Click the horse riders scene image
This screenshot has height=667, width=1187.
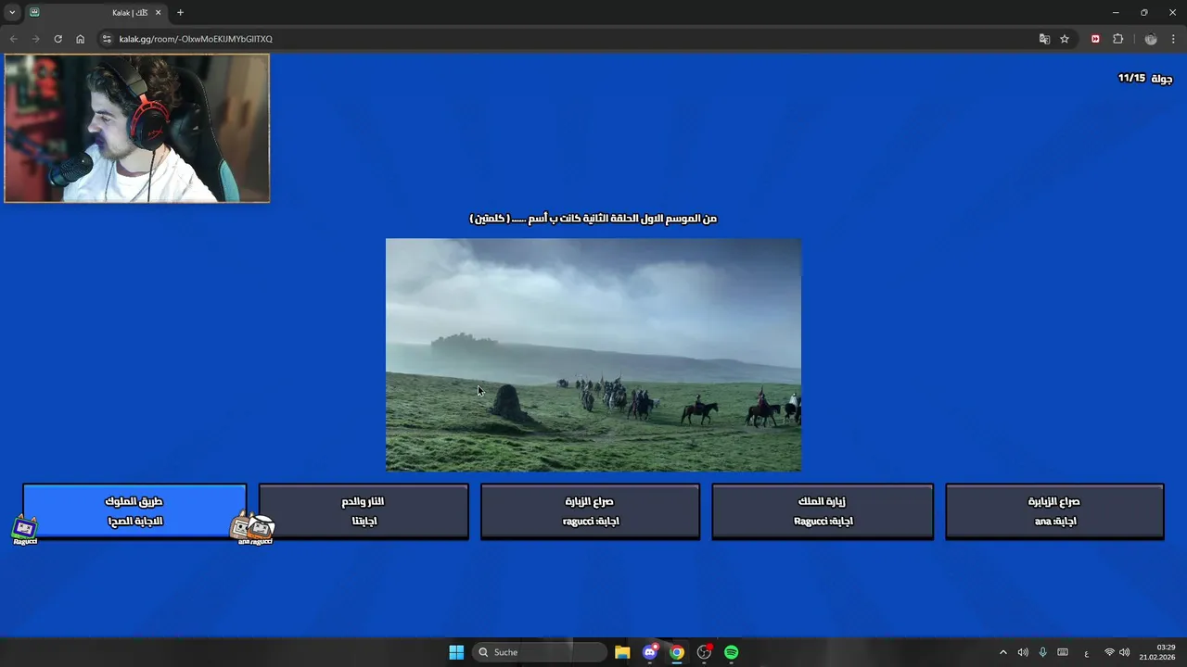point(593,355)
